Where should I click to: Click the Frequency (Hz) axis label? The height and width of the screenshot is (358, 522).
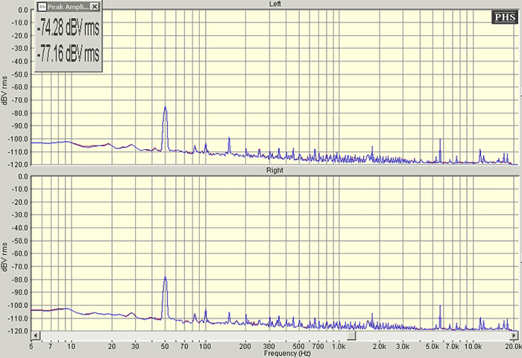click(287, 354)
